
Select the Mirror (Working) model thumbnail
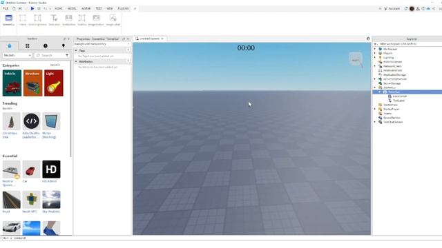click(x=51, y=121)
